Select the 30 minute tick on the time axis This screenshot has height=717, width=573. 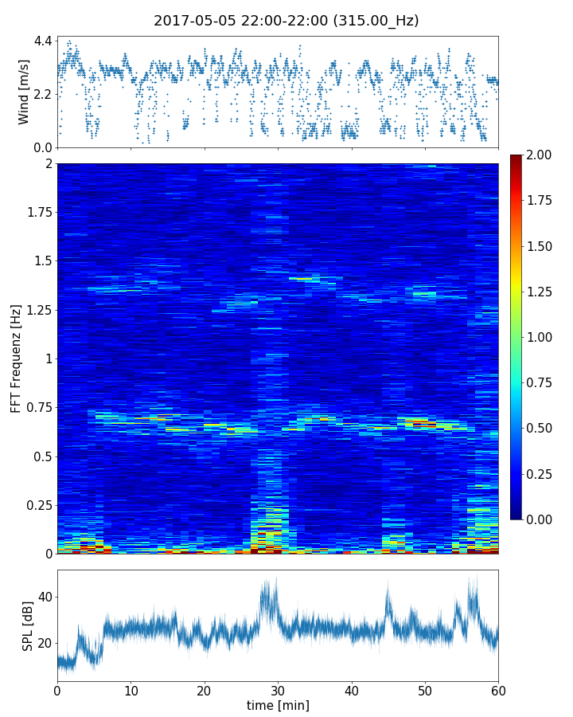[x=278, y=690]
